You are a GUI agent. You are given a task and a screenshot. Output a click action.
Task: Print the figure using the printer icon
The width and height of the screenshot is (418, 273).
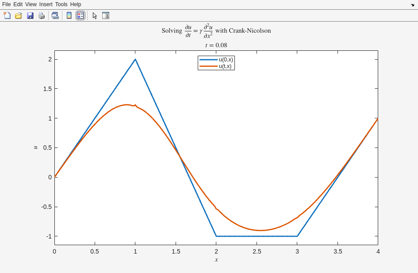click(x=42, y=15)
